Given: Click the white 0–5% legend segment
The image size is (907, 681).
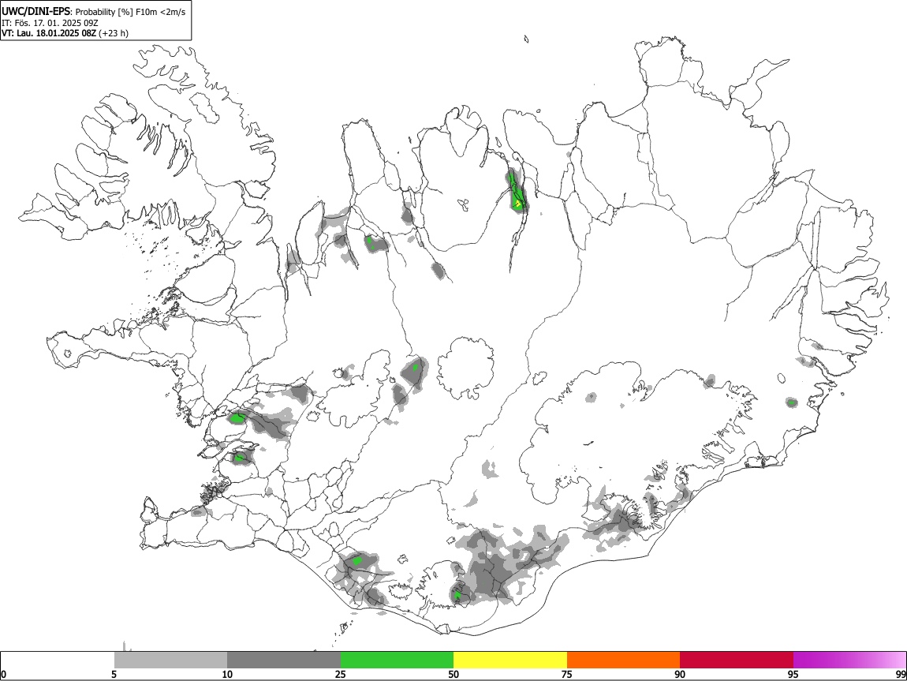Looking at the screenshot, I should click(x=58, y=660).
